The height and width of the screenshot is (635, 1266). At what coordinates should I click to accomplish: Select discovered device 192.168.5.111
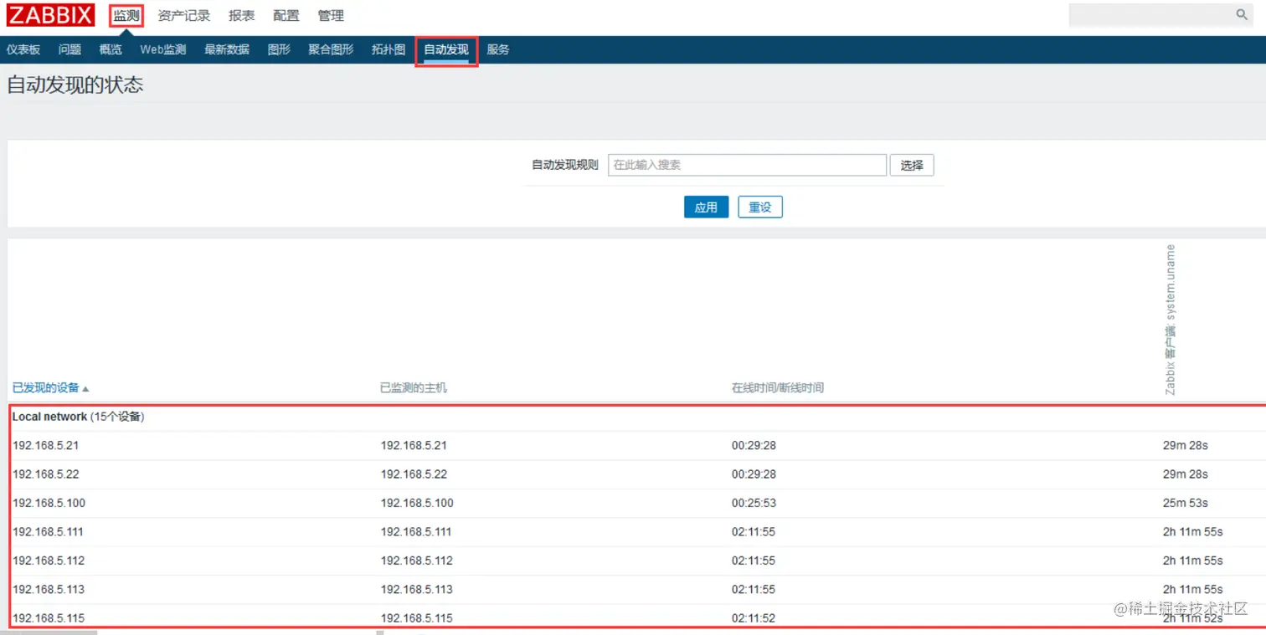point(48,531)
